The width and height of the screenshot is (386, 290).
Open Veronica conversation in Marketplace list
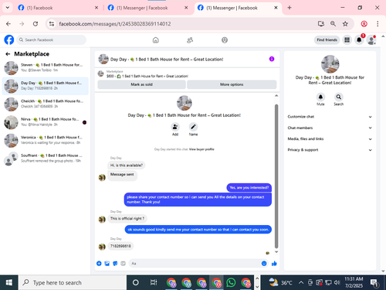click(46, 140)
